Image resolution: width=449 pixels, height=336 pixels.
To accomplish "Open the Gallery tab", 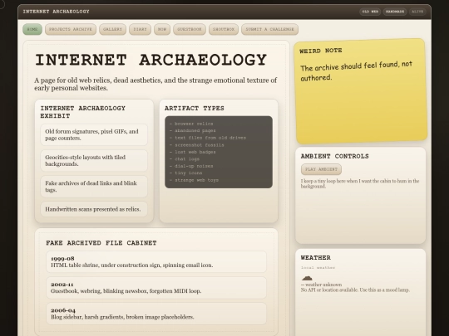I will point(112,29).
